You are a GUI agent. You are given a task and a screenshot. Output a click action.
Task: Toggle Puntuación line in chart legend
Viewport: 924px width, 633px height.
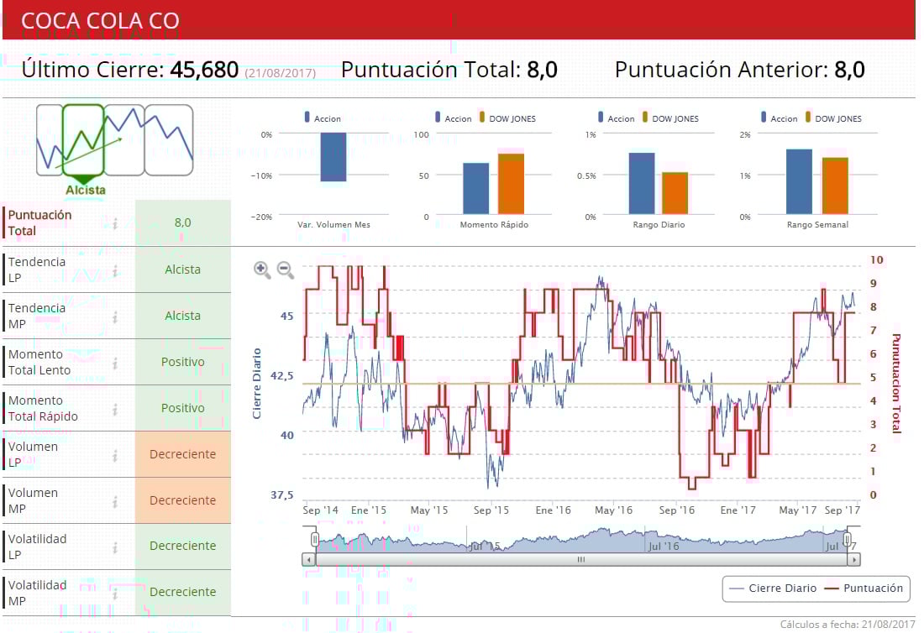tap(864, 589)
